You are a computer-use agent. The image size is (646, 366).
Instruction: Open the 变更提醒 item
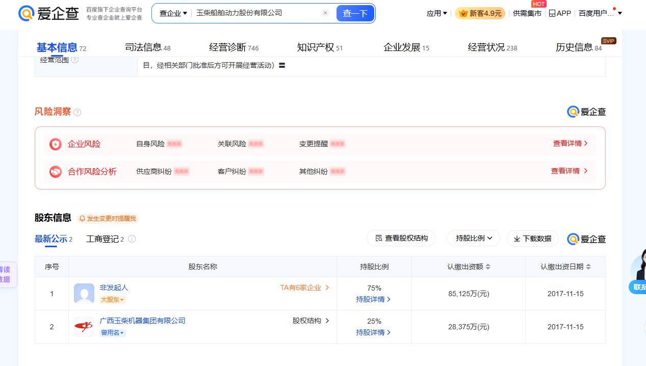(322, 144)
